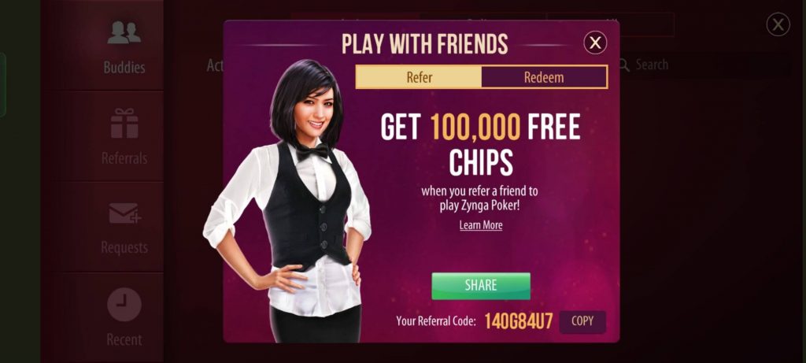Click the Buddies sidebar label

[x=124, y=68]
